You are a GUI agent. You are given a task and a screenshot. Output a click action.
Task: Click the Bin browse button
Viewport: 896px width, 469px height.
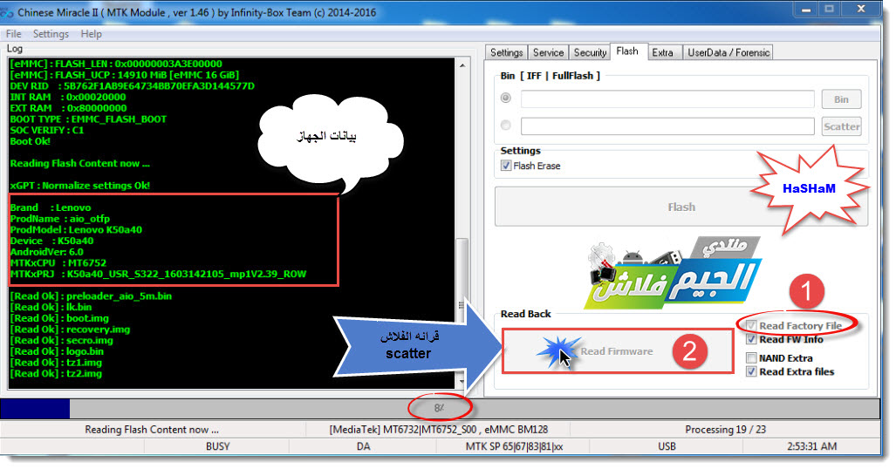click(x=841, y=99)
